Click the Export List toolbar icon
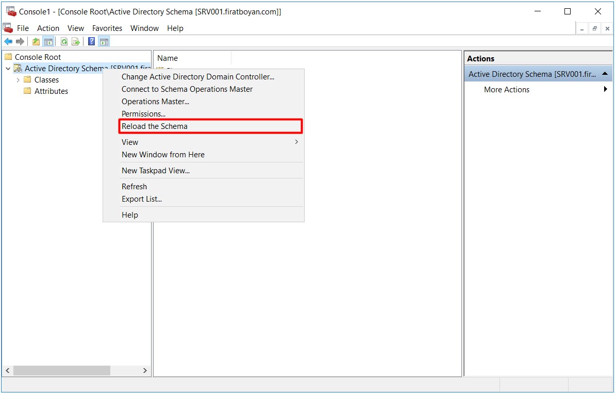616x394 pixels. 76,42
